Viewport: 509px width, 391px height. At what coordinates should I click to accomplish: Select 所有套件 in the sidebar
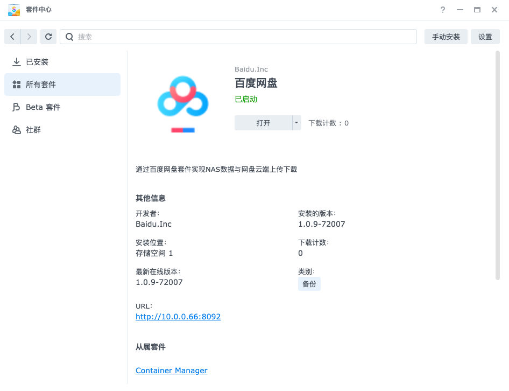pyautogui.click(x=41, y=85)
